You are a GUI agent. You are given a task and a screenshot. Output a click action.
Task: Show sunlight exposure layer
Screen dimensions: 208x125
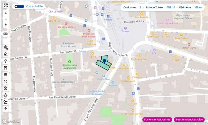pos(5,95)
